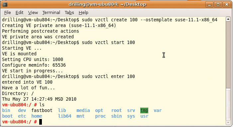
Task: Click the 'ls' command text
Action: 42,105
